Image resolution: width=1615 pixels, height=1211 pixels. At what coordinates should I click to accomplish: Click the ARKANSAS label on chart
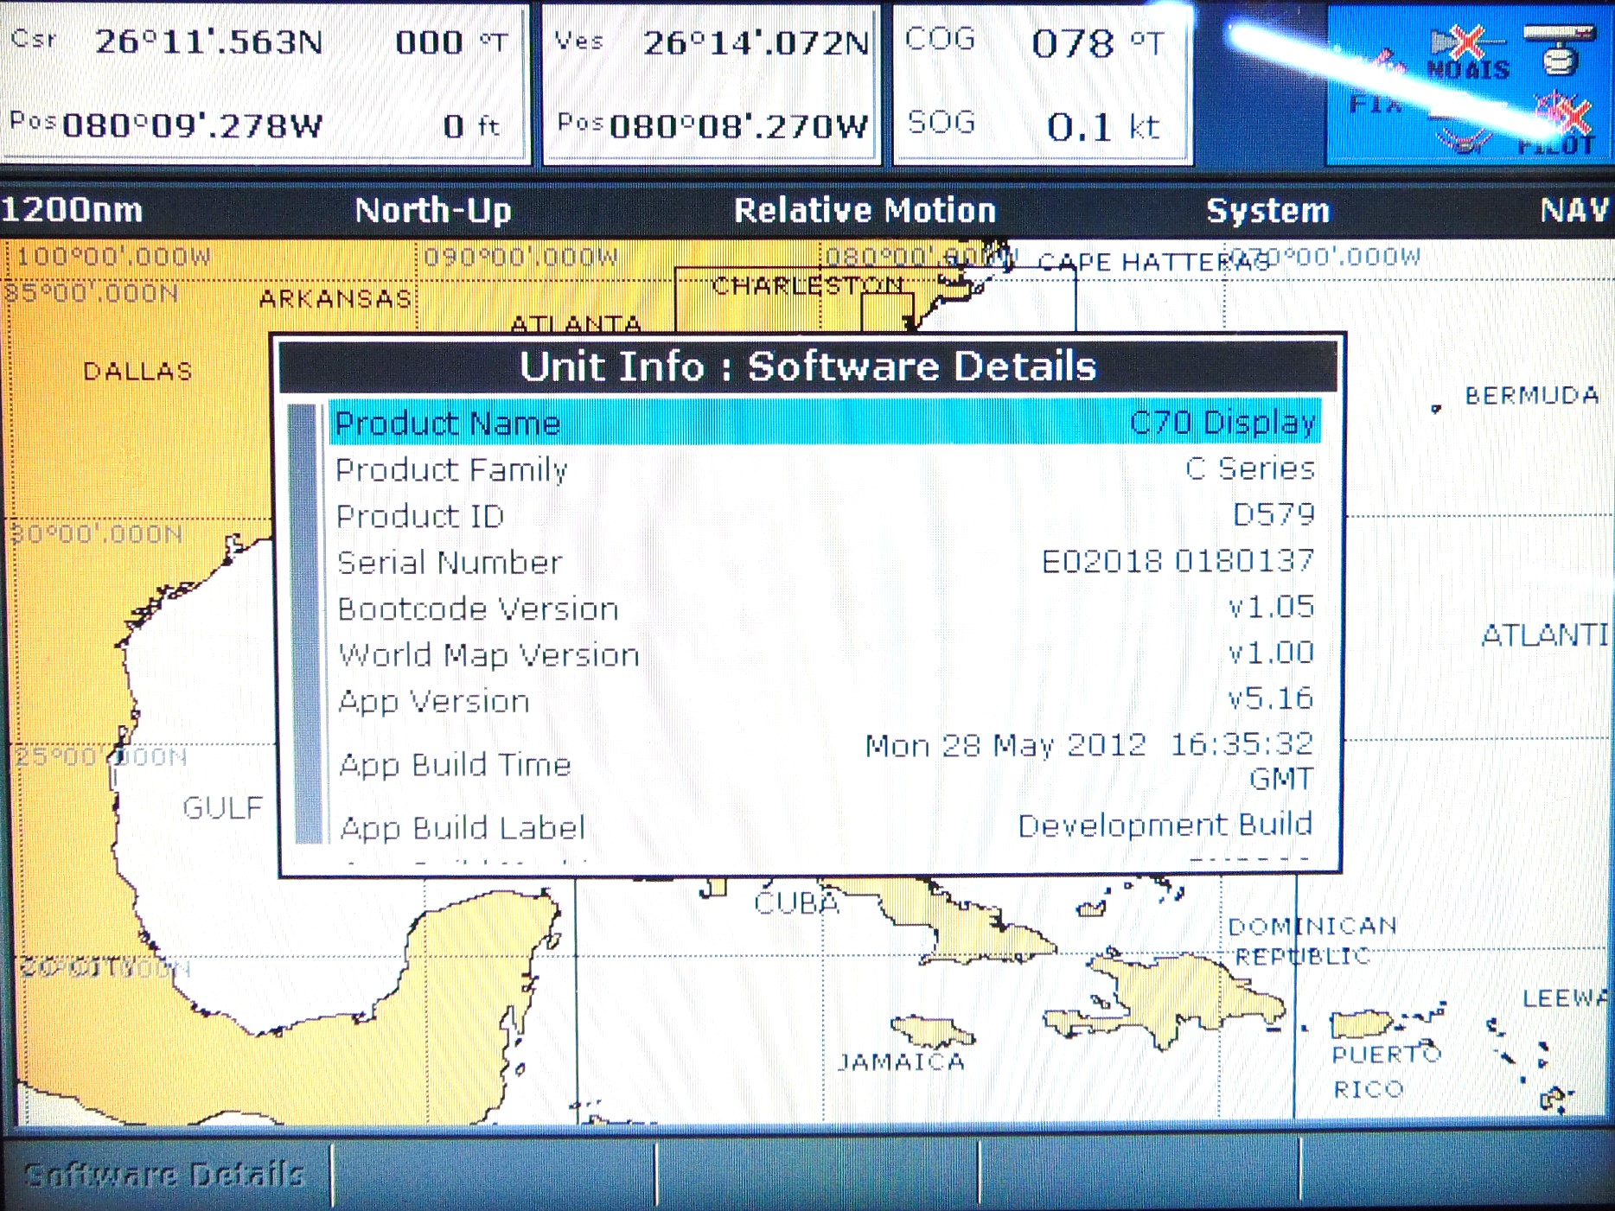(x=335, y=299)
